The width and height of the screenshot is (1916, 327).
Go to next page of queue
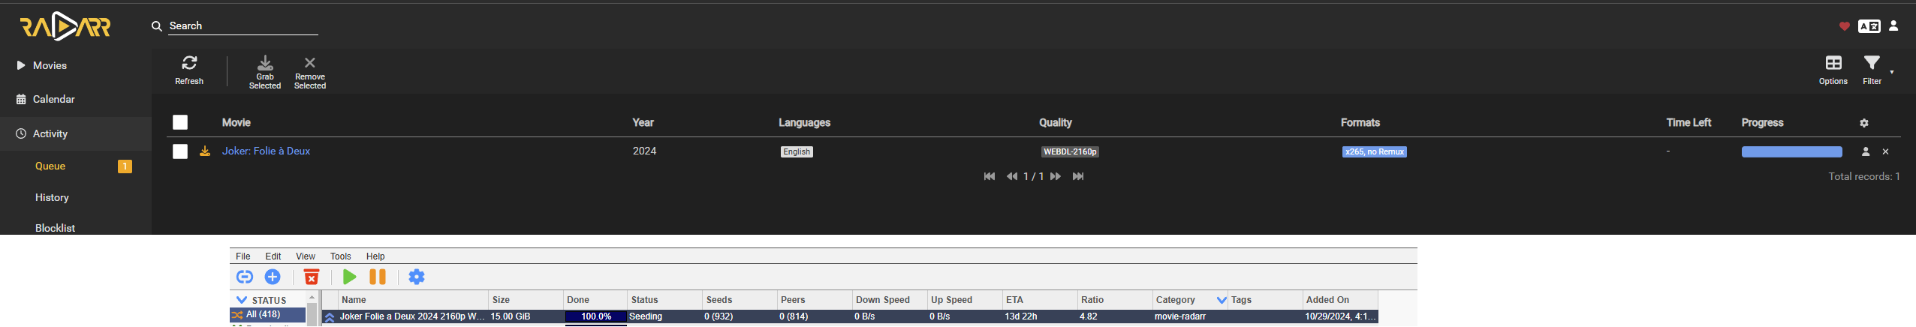[1056, 176]
